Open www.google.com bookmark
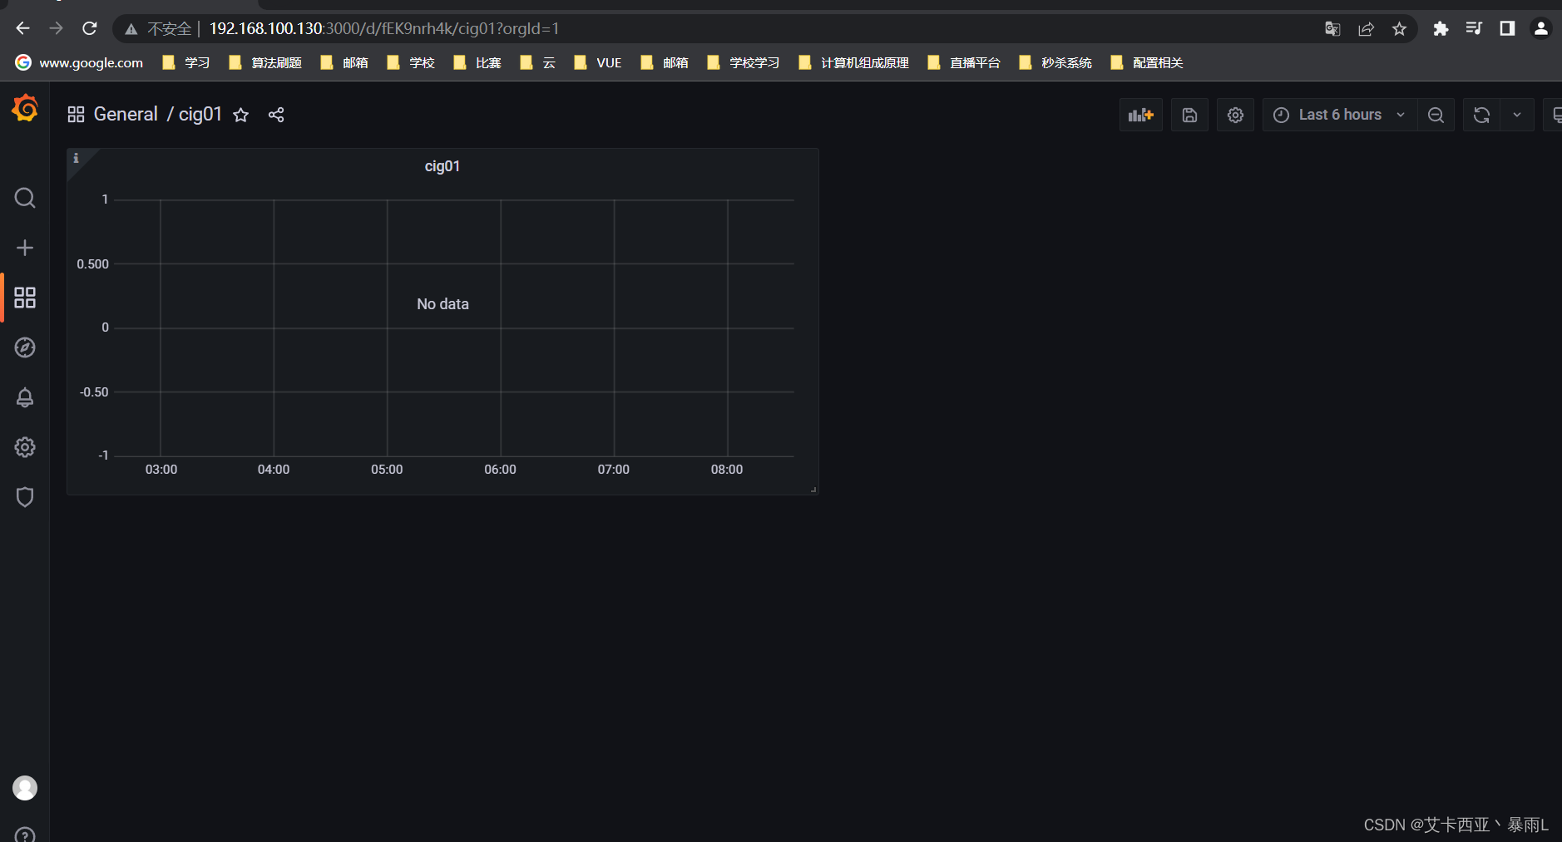Image resolution: width=1562 pixels, height=842 pixels. pos(80,62)
